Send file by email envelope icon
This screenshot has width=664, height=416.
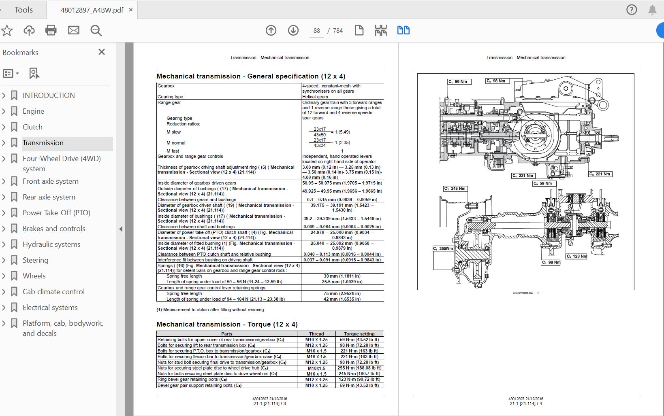[x=74, y=30]
